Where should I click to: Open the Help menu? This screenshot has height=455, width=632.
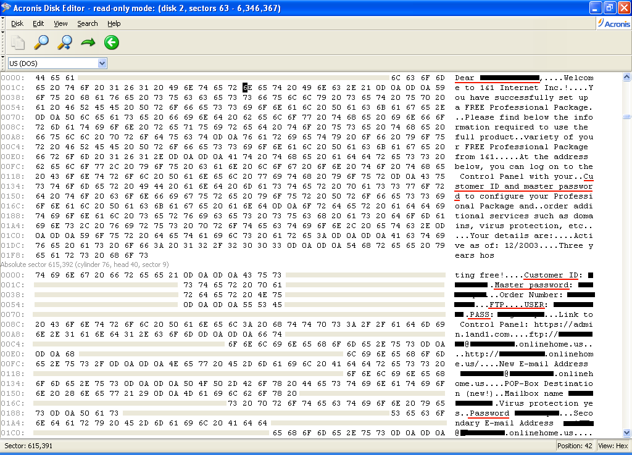[x=114, y=23]
